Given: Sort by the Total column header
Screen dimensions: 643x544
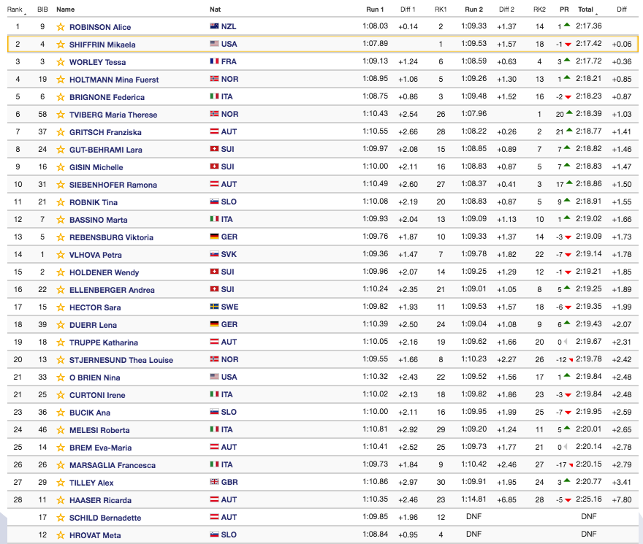Looking at the screenshot, I should pos(585,9).
